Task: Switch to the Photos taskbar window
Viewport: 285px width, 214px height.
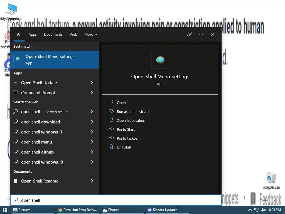Action: [123, 210]
